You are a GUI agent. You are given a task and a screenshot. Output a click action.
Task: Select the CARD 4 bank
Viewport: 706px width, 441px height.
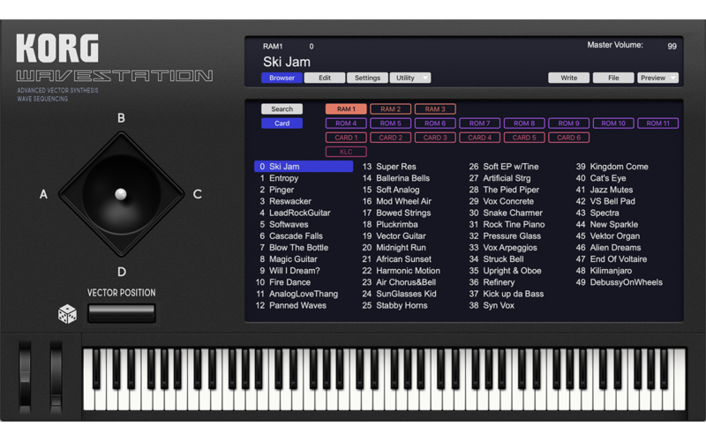click(479, 138)
